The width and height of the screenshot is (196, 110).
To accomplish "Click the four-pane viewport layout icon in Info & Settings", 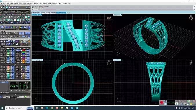I will pyautogui.click(x=1, y=44).
